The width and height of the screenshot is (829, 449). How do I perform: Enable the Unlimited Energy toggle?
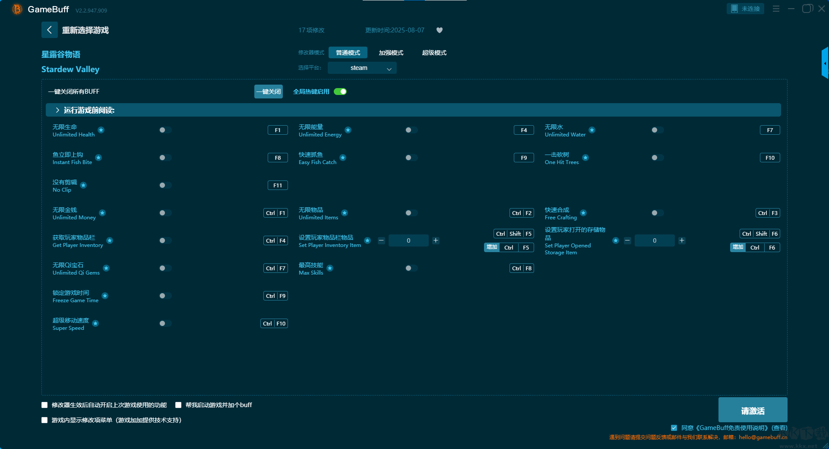[x=411, y=130]
